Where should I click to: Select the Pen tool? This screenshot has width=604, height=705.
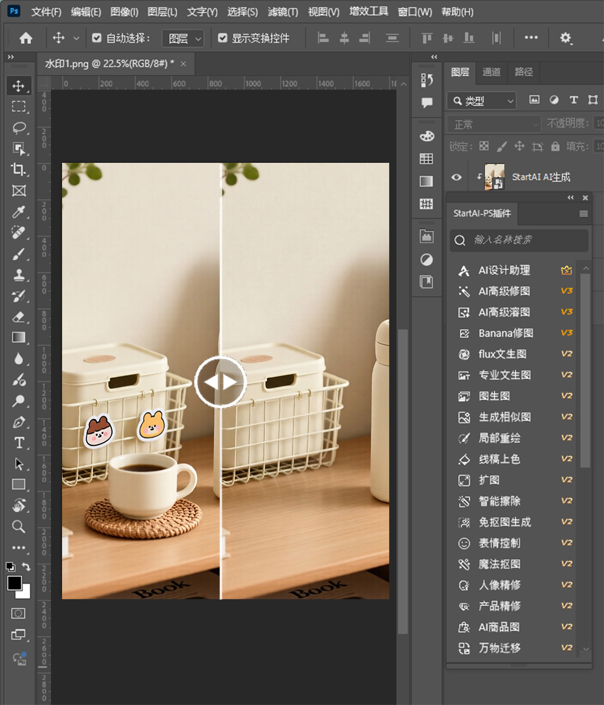(x=19, y=422)
